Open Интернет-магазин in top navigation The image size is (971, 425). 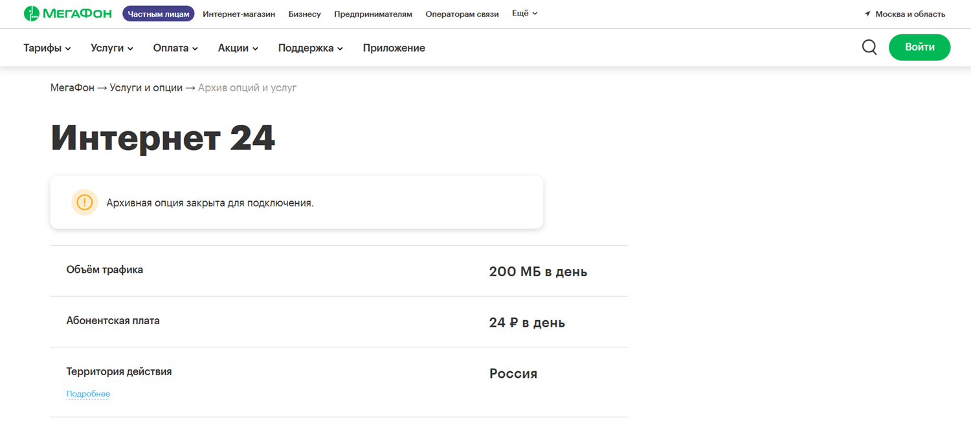239,14
